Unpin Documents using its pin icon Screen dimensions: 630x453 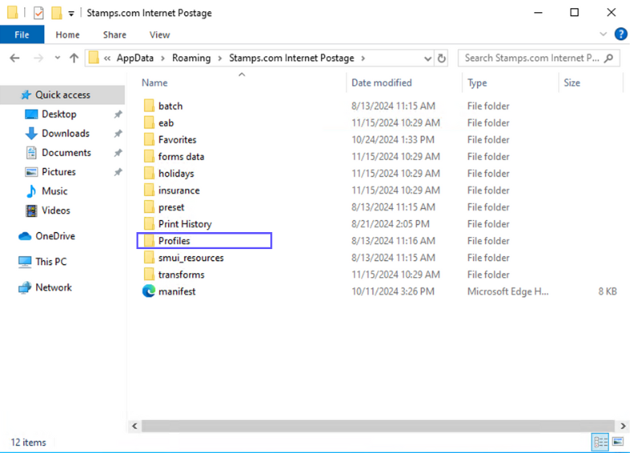(117, 153)
